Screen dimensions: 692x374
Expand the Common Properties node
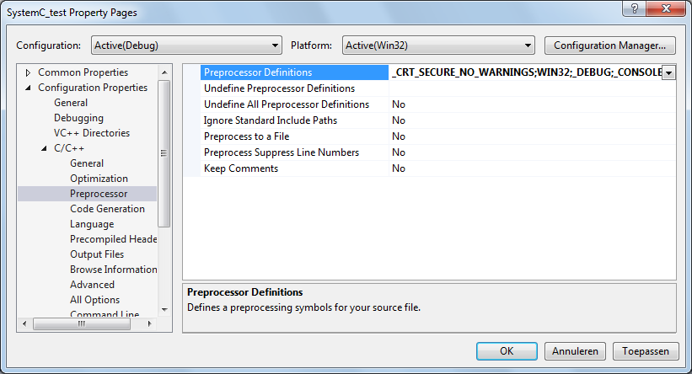pos(28,72)
